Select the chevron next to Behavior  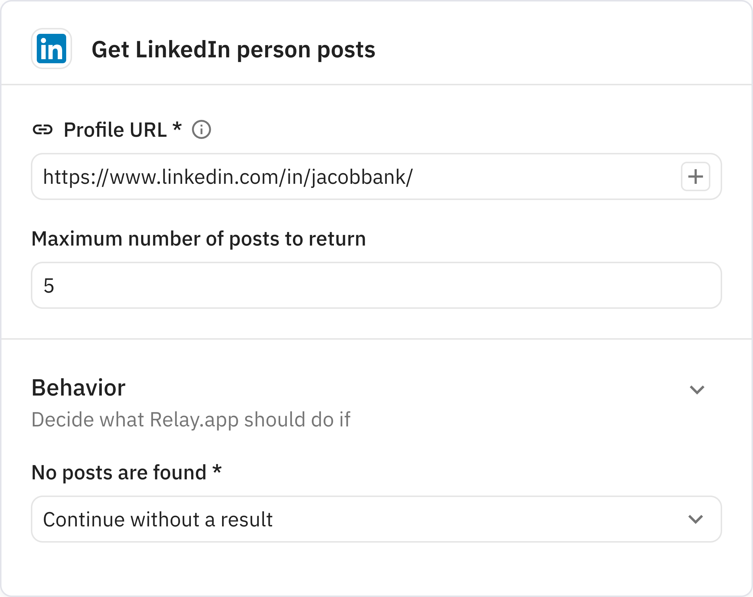(x=697, y=390)
